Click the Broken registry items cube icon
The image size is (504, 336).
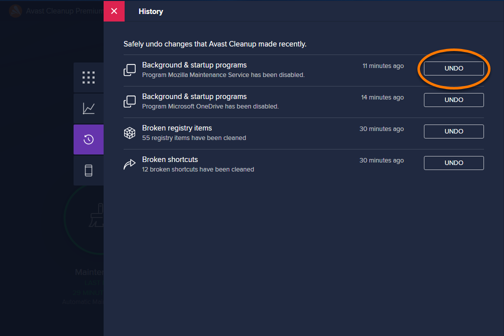click(130, 133)
